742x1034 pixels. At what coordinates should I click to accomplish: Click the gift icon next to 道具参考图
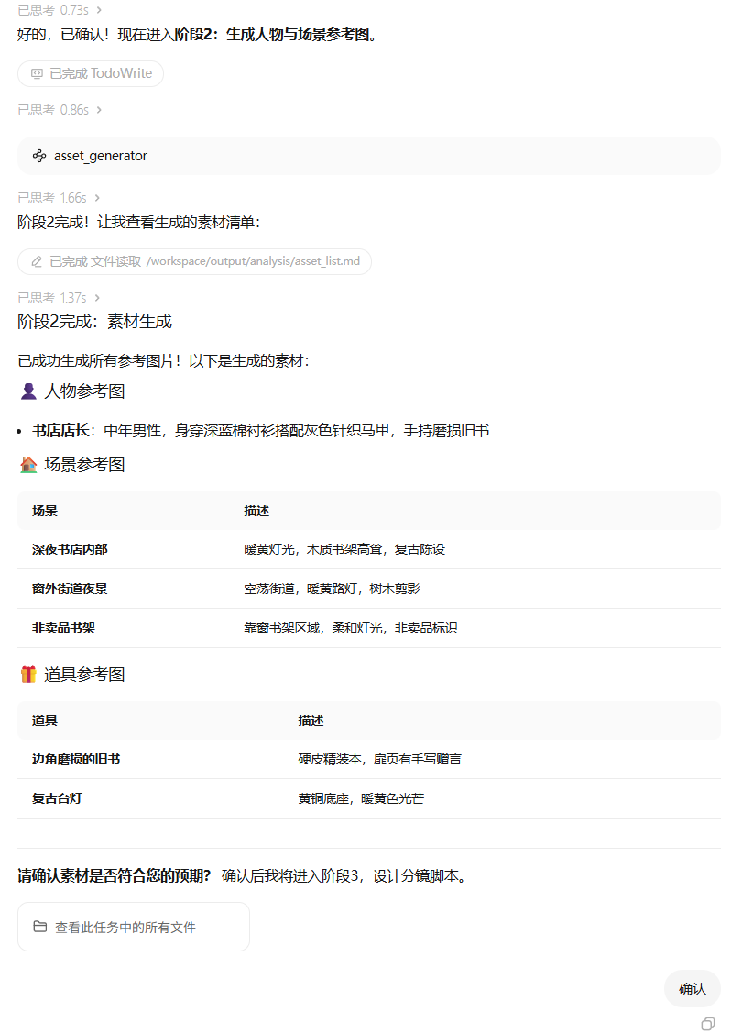coord(26,674)
